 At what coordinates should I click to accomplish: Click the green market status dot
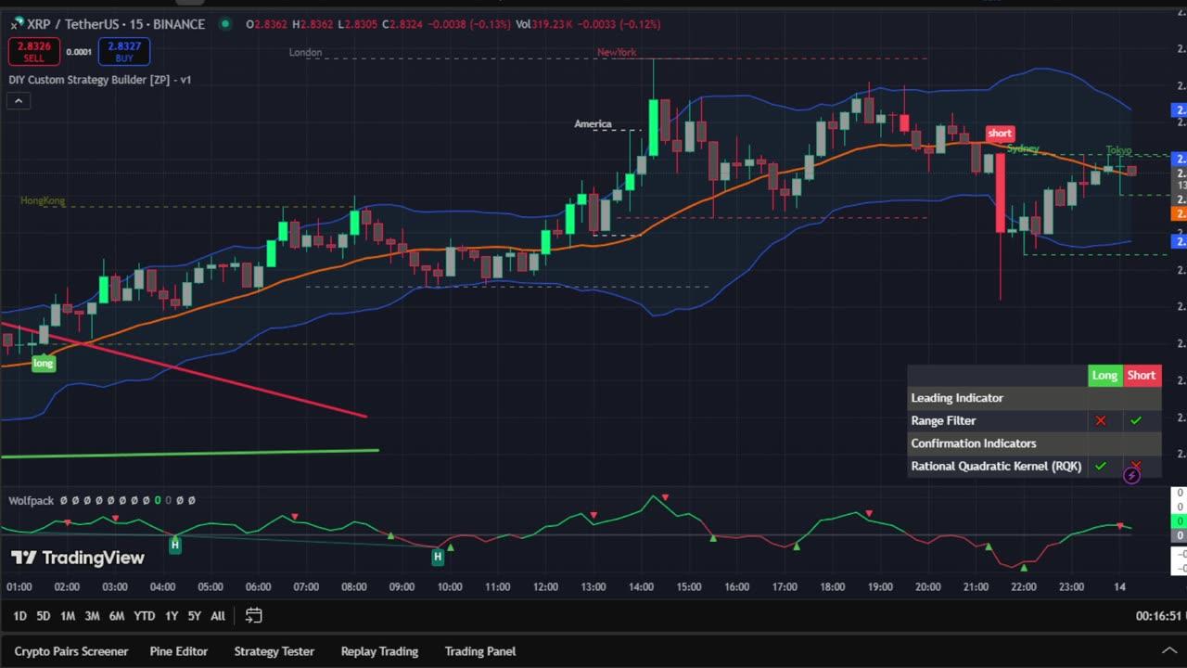coord(225,24)
